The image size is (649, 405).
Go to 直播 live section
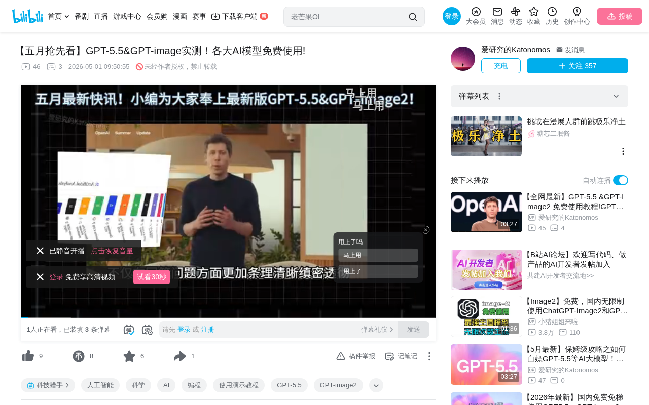[101, 16]
